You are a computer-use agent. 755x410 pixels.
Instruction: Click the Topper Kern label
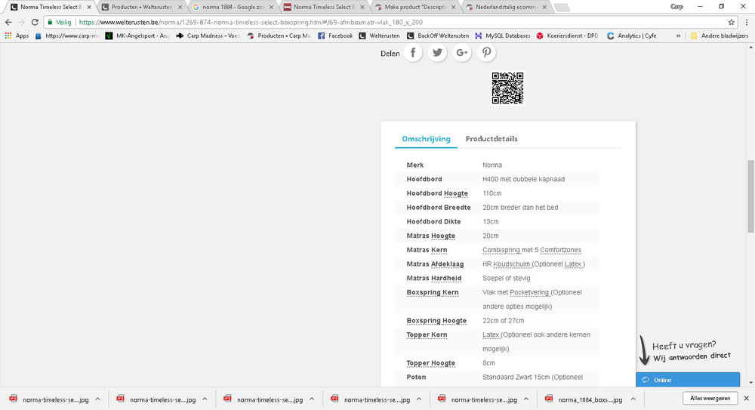pyautogui.click(x=427, y=334)
